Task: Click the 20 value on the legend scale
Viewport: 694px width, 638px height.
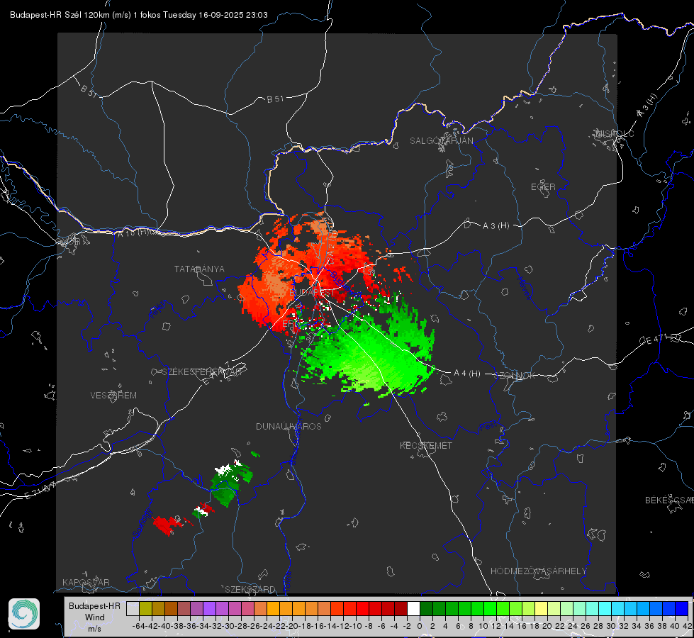Action: coord(547,626)
